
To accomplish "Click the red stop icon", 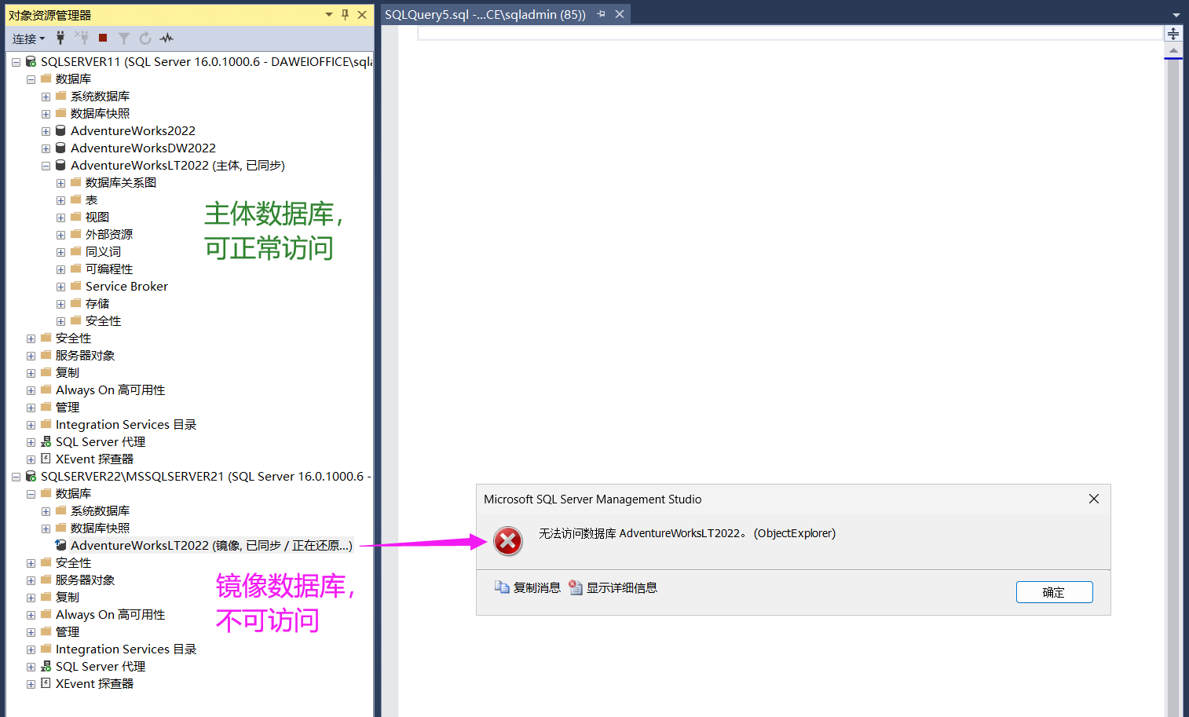I will 103,38.
